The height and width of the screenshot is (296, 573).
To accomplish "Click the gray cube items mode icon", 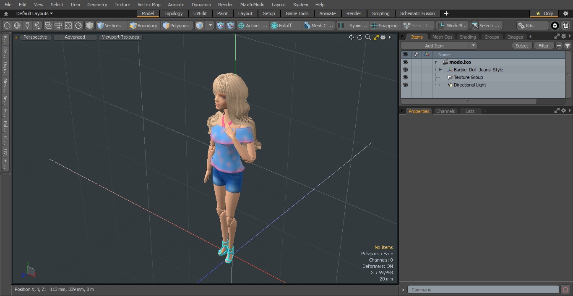I will pos(89,26).
